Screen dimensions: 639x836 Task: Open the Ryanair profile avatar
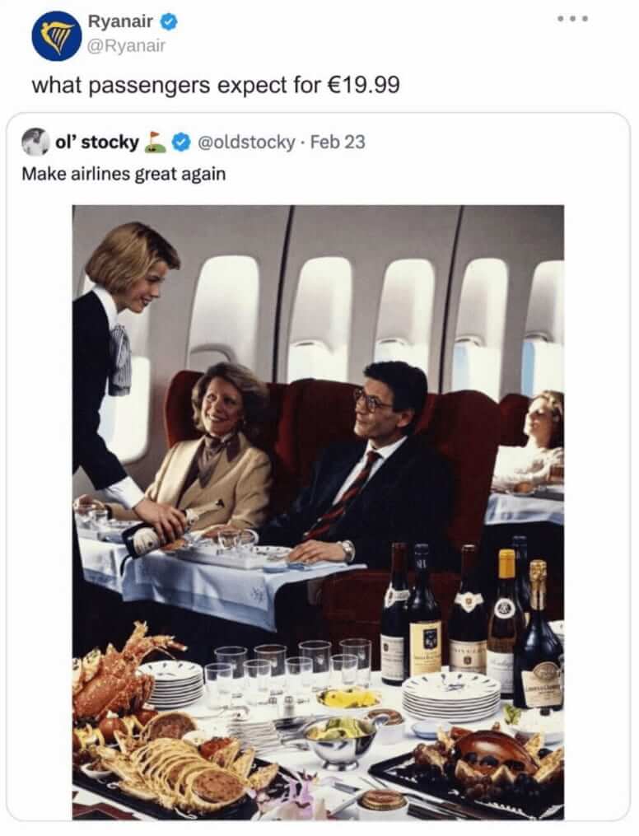click(56, 35)
